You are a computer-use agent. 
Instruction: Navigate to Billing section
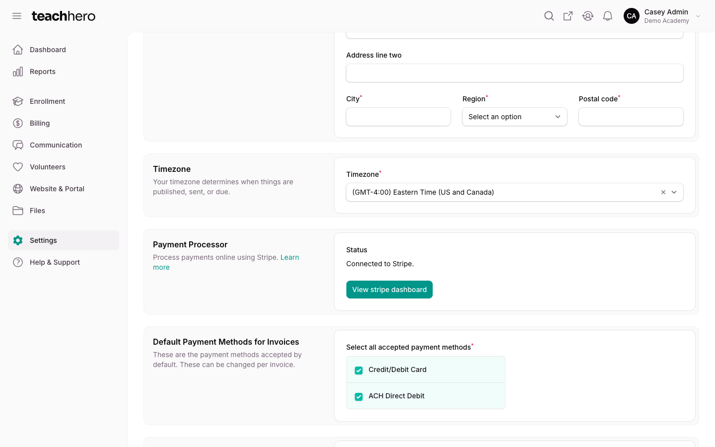64,123
